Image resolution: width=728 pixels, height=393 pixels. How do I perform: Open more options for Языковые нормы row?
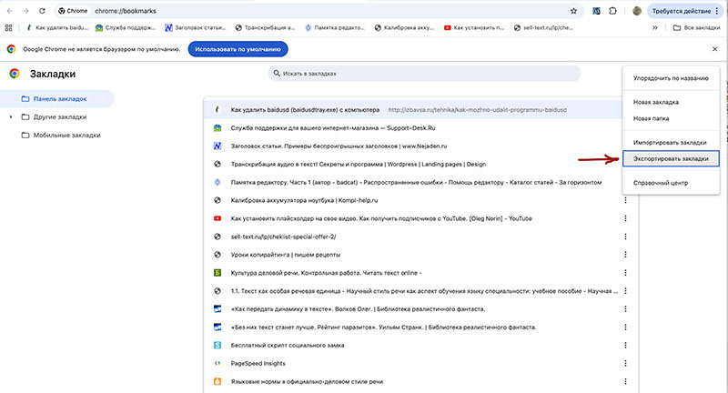[x=625, y=381]
